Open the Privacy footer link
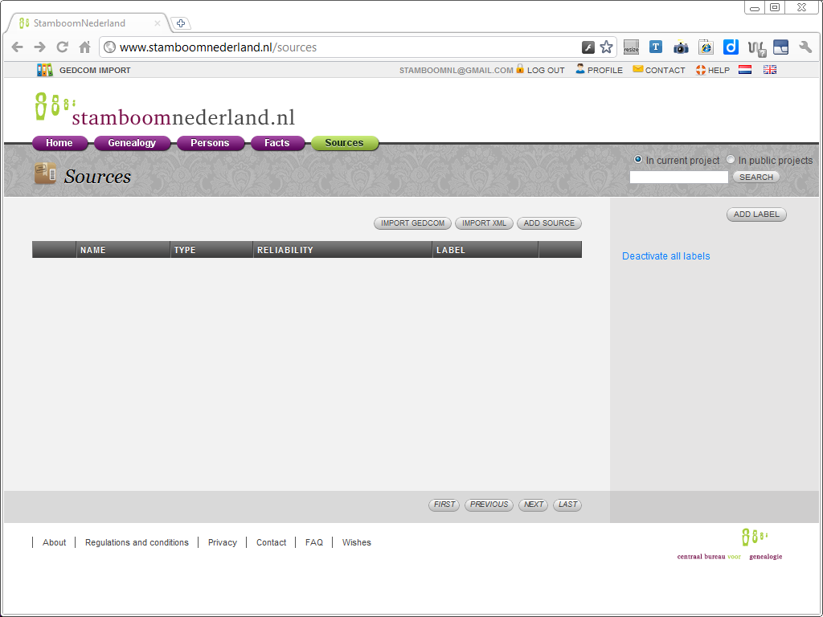 tap(223, 542)
